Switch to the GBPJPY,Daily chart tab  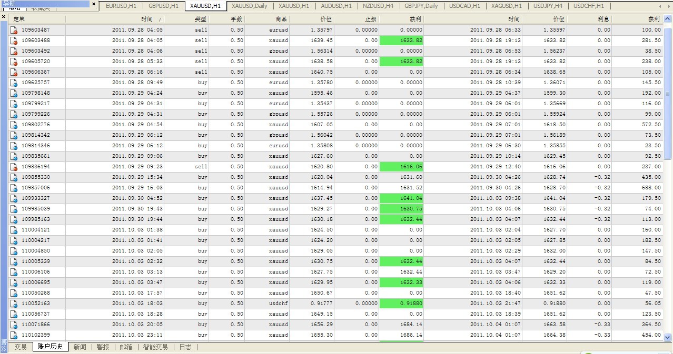[x=421, y=6]
